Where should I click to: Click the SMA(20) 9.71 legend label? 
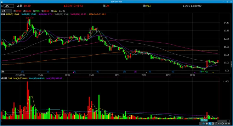45,14
